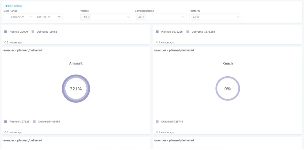Click refresh icon under the Amount chart
The image size is (304, 150).
click(5, 132)
